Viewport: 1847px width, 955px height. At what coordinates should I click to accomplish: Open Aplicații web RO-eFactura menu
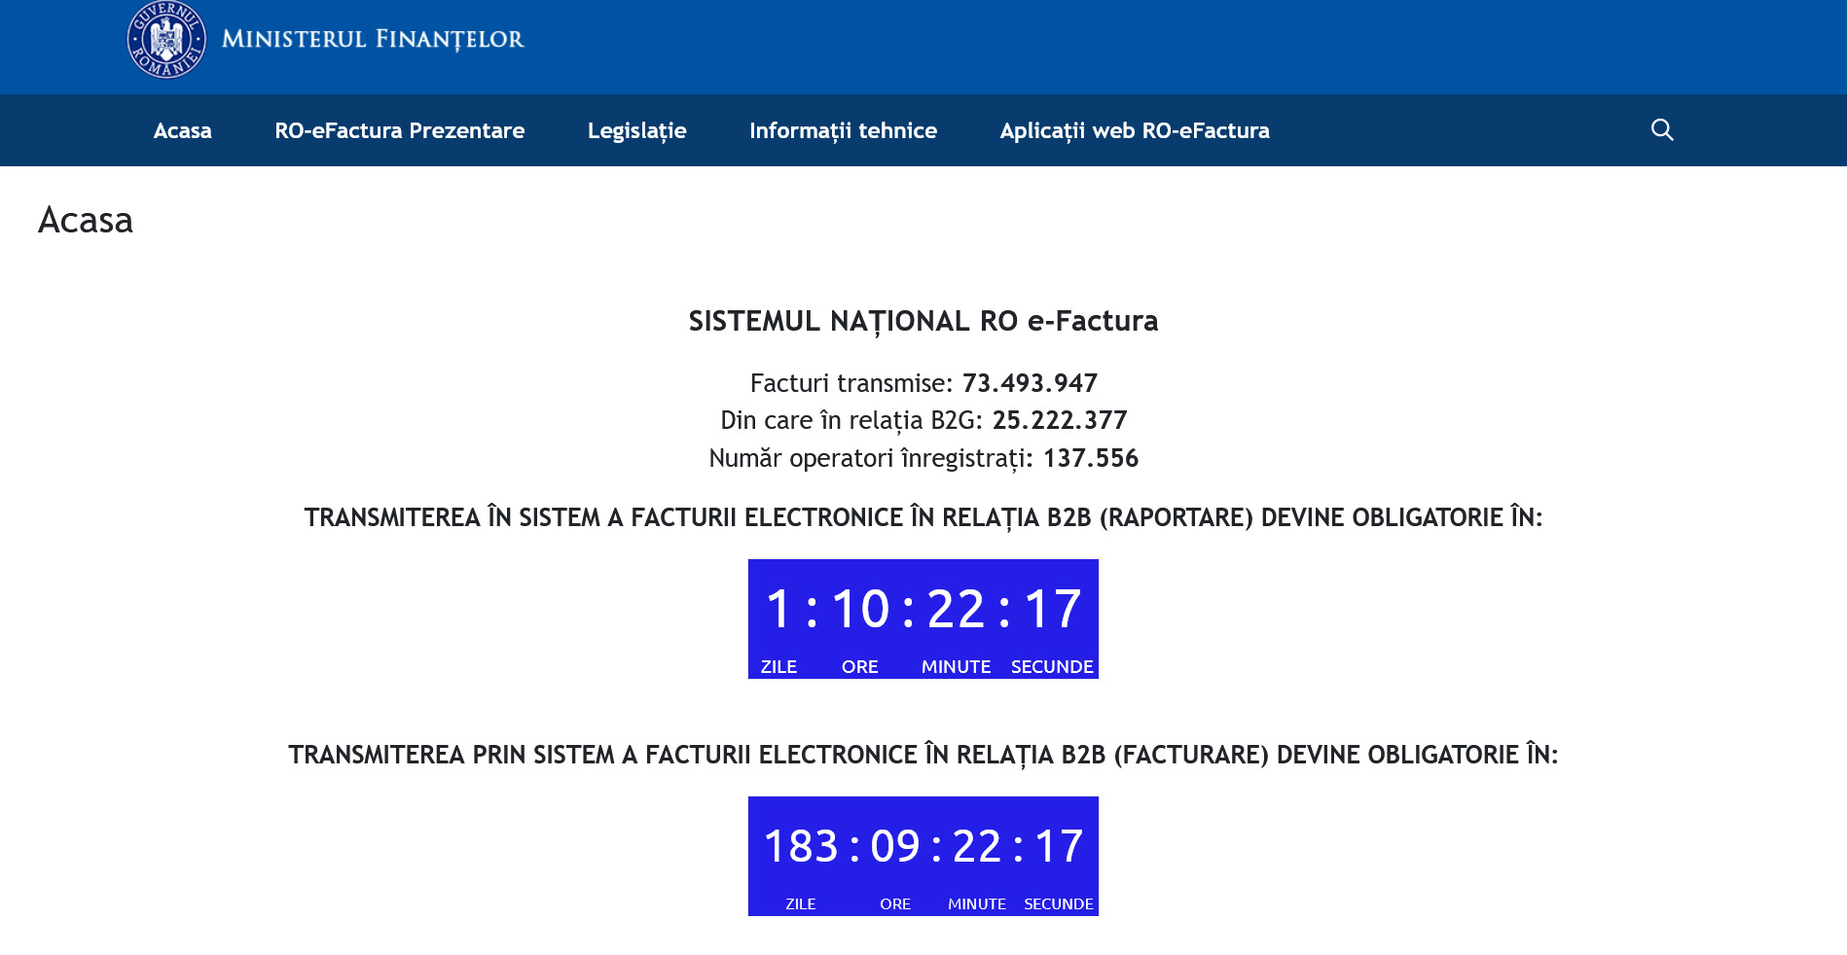pos(1135,130)
